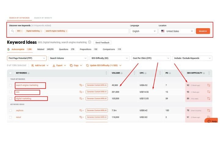The height and width of the screenshot is (147, 220).
Task: Select the Related 249,074 tab
Action: point(45,49)
